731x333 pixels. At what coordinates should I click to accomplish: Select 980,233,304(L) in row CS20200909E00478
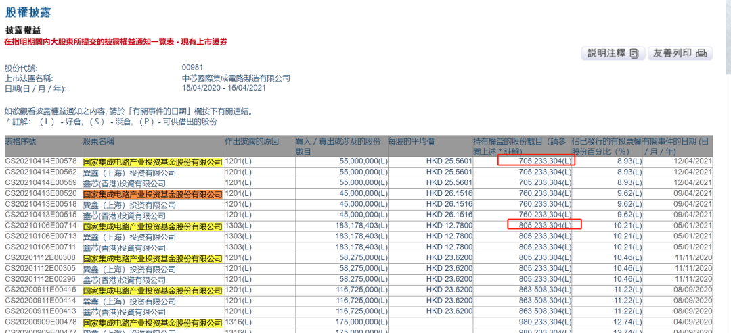click(x=544, y=323)
